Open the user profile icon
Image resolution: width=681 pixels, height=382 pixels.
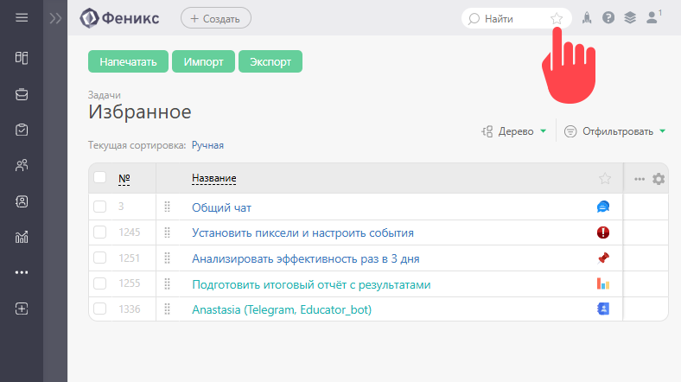[653, 17]
